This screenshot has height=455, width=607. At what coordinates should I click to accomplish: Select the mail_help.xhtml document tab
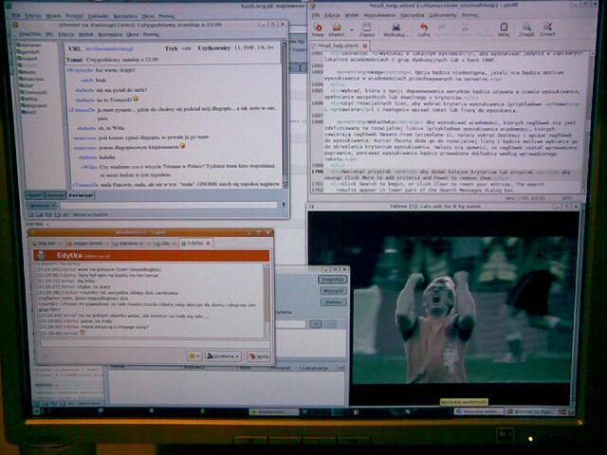click(339, 45)
